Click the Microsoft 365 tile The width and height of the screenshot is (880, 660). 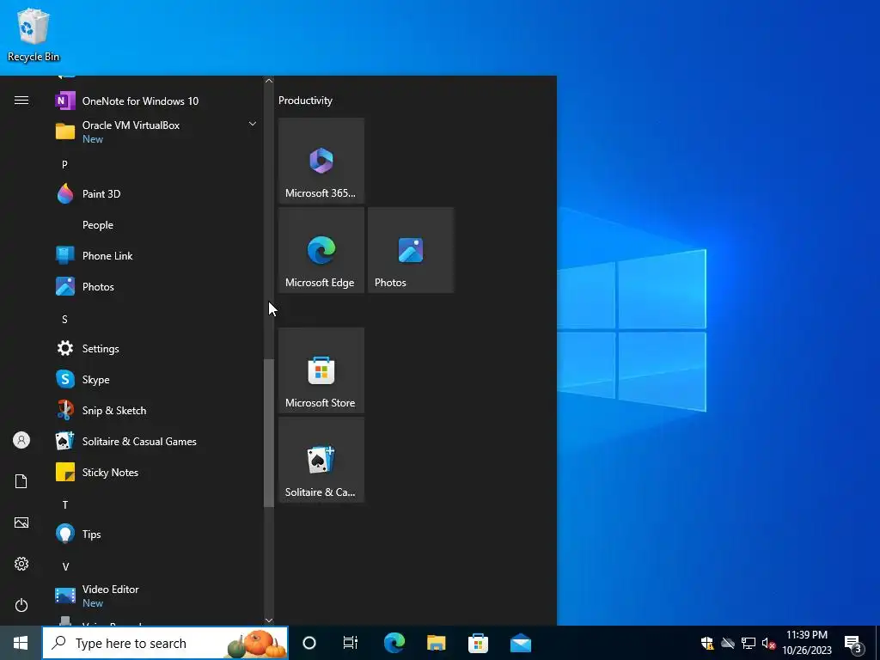pyautogui.click(x=321, y=161)
